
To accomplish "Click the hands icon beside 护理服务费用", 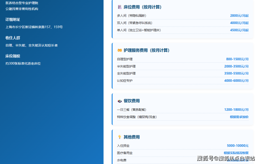I will [120, 50].
